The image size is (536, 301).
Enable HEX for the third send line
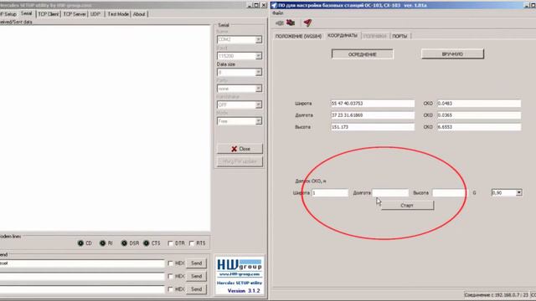[x=170, y=289]
